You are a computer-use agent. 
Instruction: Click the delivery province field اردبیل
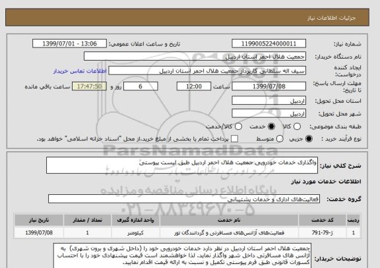click(x=269, y=101)
